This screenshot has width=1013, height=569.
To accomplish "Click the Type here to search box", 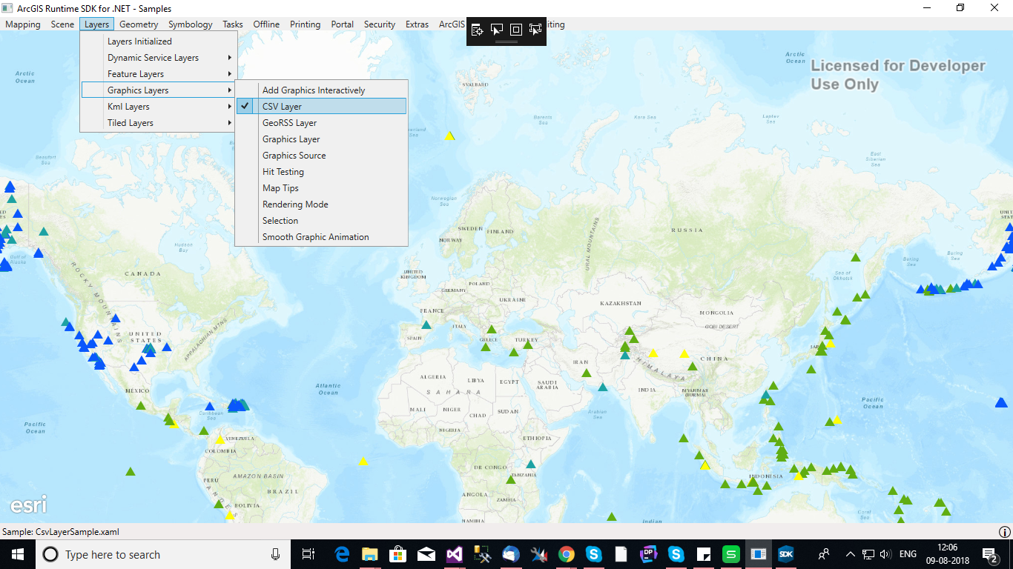I will [163, 554].
